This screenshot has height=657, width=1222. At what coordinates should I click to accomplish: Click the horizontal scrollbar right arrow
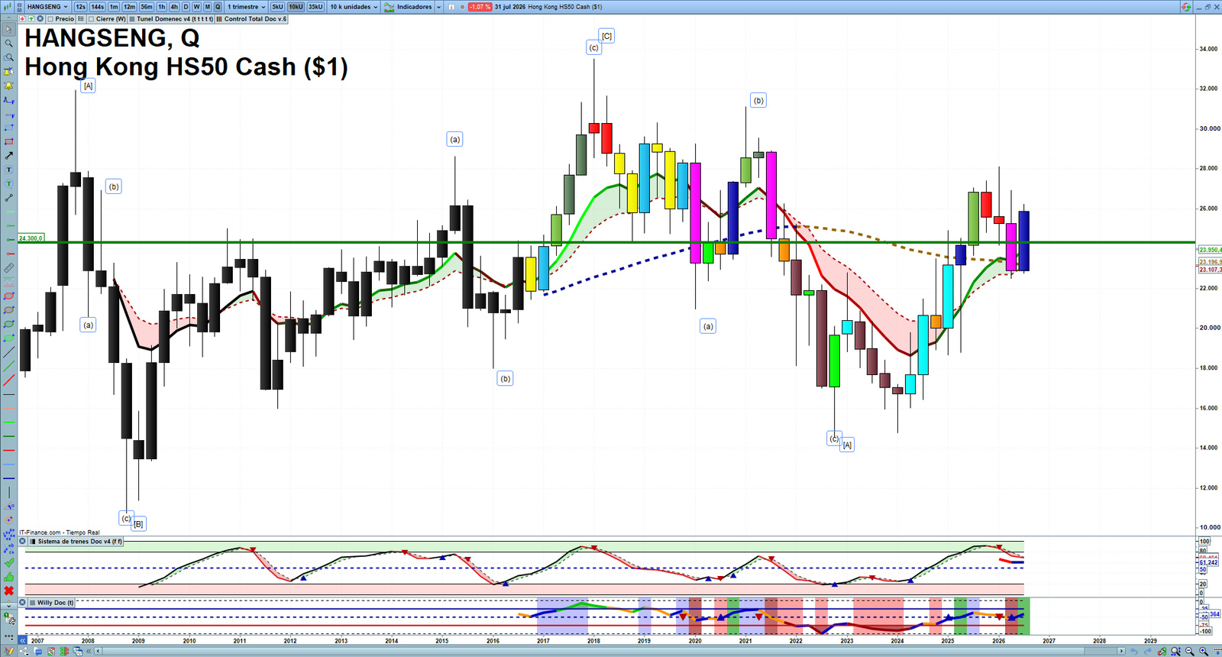1121,652
